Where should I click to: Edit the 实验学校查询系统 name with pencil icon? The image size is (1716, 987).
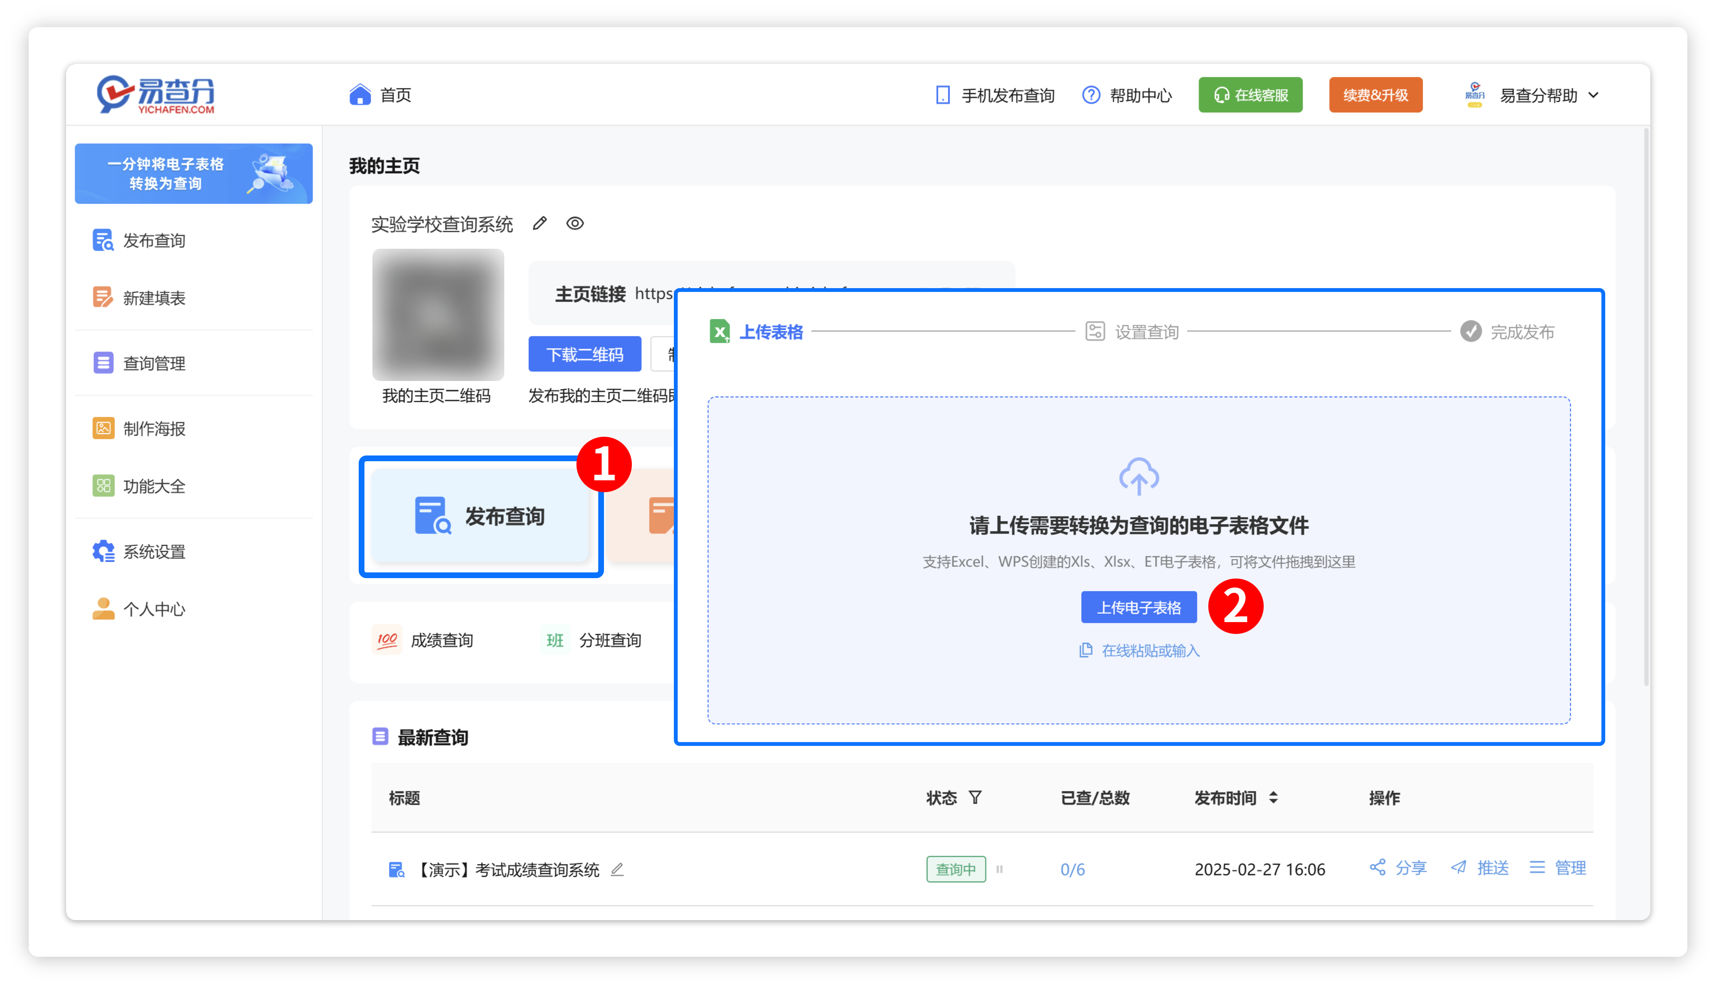click(x=539, y=224)
